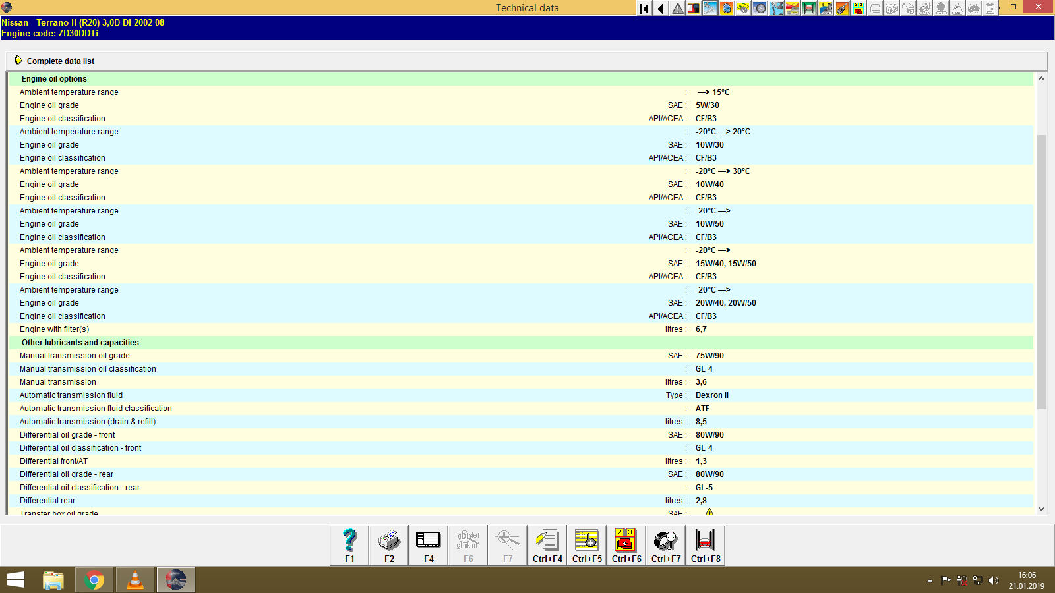Navigate back using the left arrow toolbar icon
Image resolution: width=1055 pixels, height=593 pixels.
659,9
